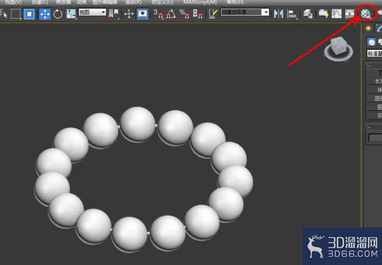This screenshot has width=382, height=265.
Task: Open the Schematic View icon
Action: [x=350, y=14]
